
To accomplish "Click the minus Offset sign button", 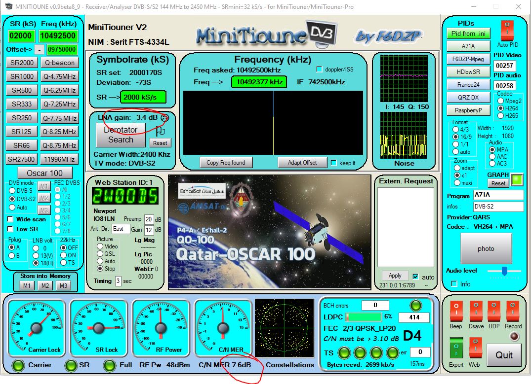I will pyautogui.click(x=40, y=50).
